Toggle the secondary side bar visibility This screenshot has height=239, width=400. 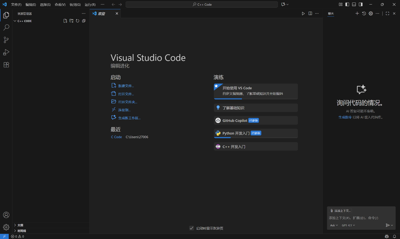pyautogui.click(x=361, y=5)
